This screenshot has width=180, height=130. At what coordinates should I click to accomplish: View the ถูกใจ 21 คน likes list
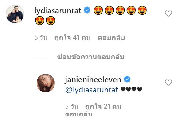[103, 107]
